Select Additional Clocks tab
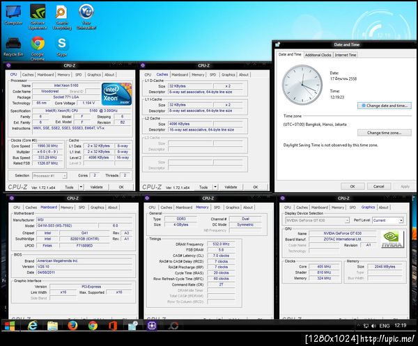Image resolution: width=418 pixels, height=346 pixels. pos(318,55)
